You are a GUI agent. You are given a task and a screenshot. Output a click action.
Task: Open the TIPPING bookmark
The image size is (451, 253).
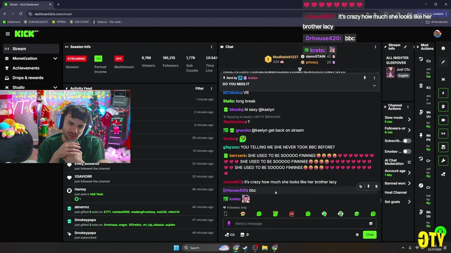click(x=59, y=22)
